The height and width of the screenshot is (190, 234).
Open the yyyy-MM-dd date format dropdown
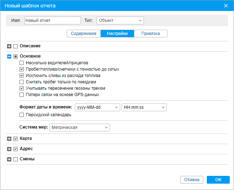97,107
